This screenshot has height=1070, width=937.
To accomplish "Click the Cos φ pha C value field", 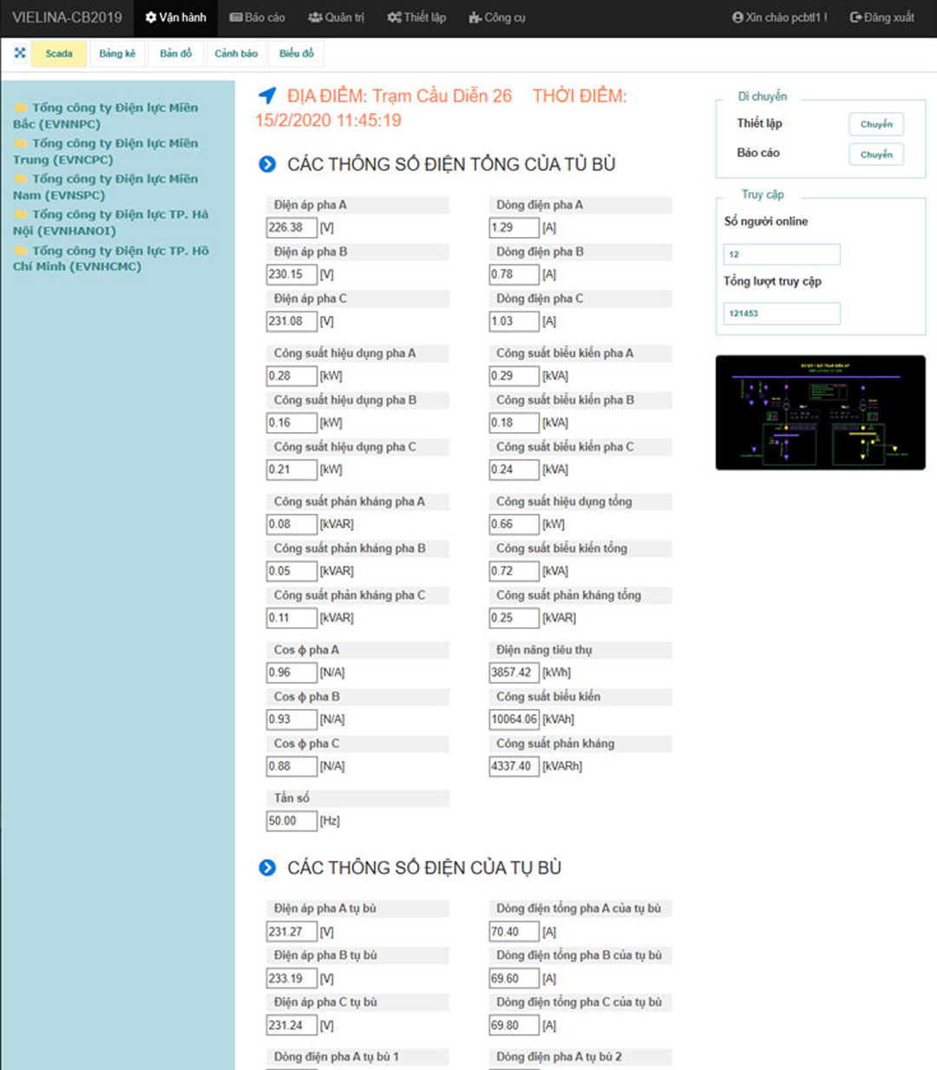I will click(292, 766).
